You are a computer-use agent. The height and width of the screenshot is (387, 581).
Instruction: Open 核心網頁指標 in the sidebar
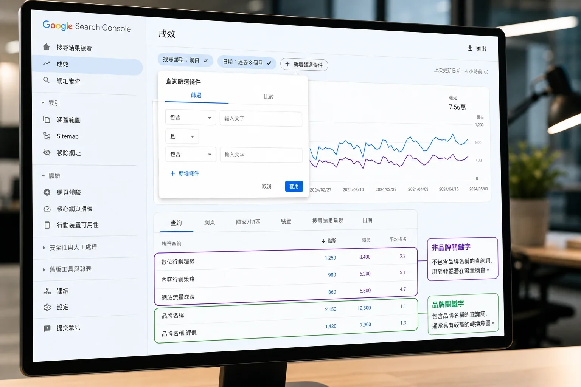click(x=75, y=209)
